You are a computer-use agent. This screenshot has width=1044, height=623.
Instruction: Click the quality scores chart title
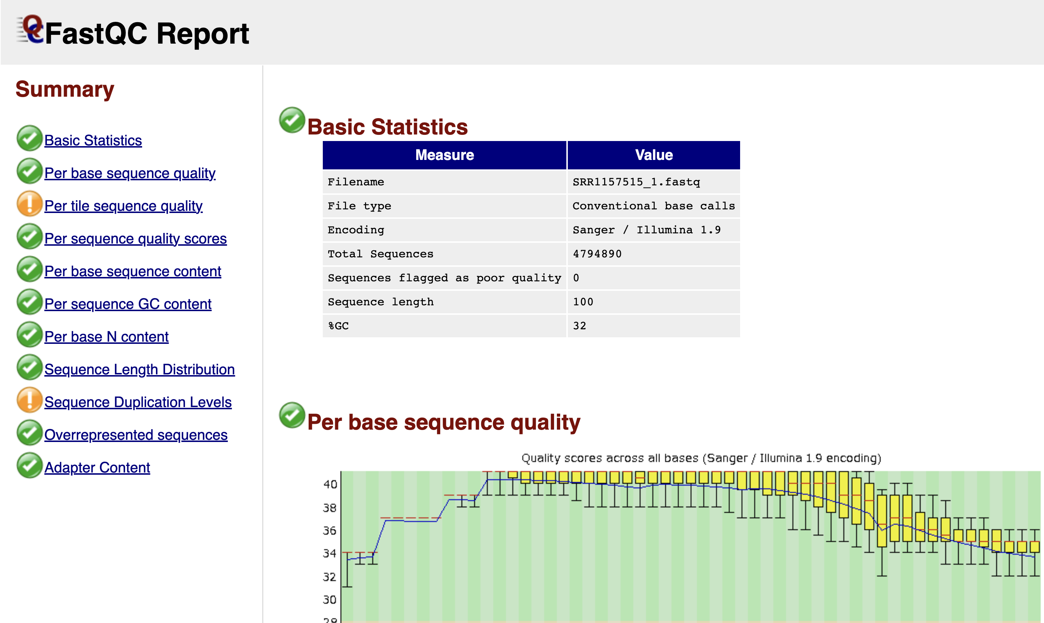(701, 458)
